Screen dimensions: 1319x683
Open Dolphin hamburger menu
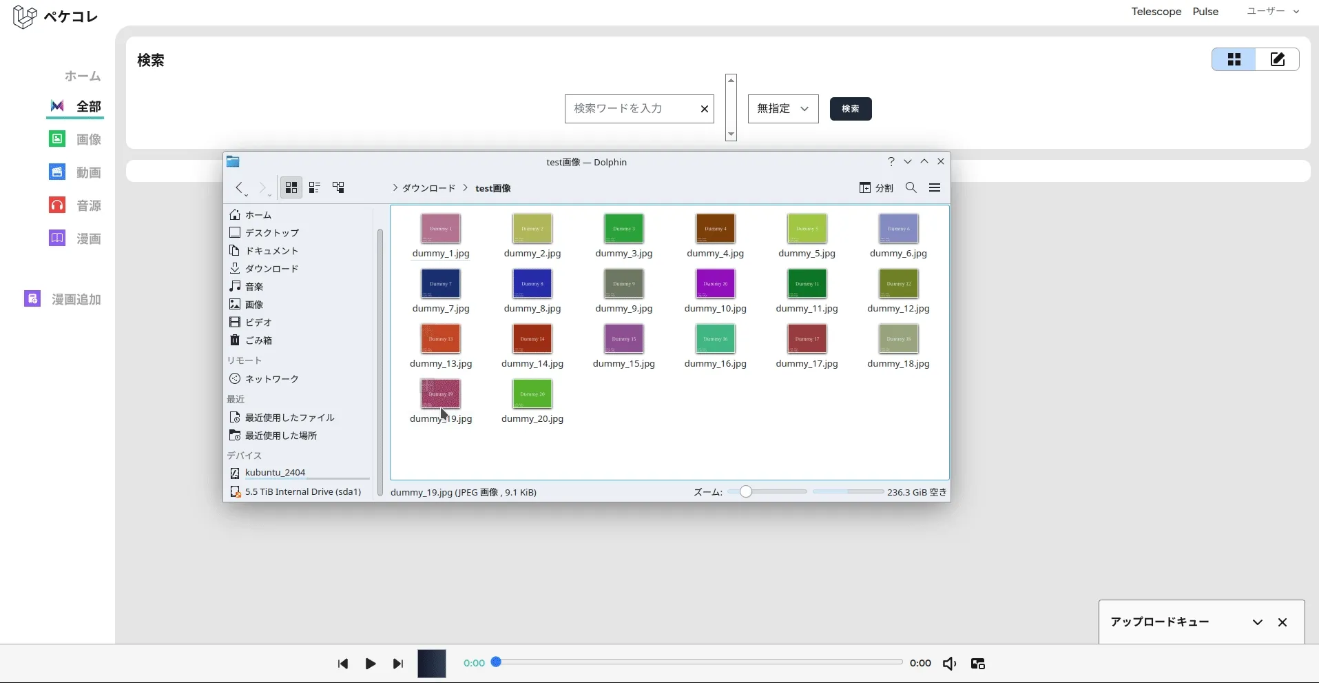click(935, 187)
